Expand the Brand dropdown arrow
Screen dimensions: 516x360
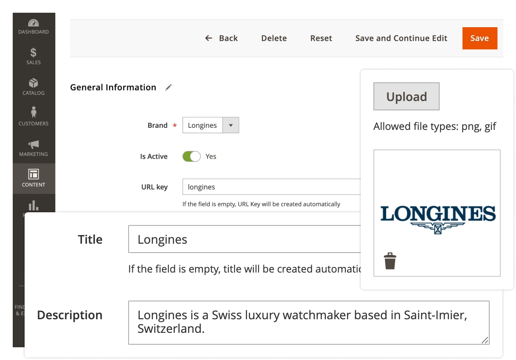point(231,126)
